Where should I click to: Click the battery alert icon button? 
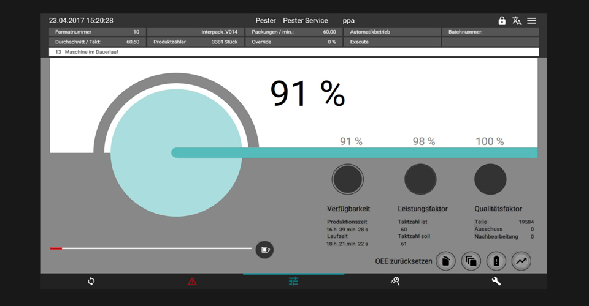tap(496, 261)
